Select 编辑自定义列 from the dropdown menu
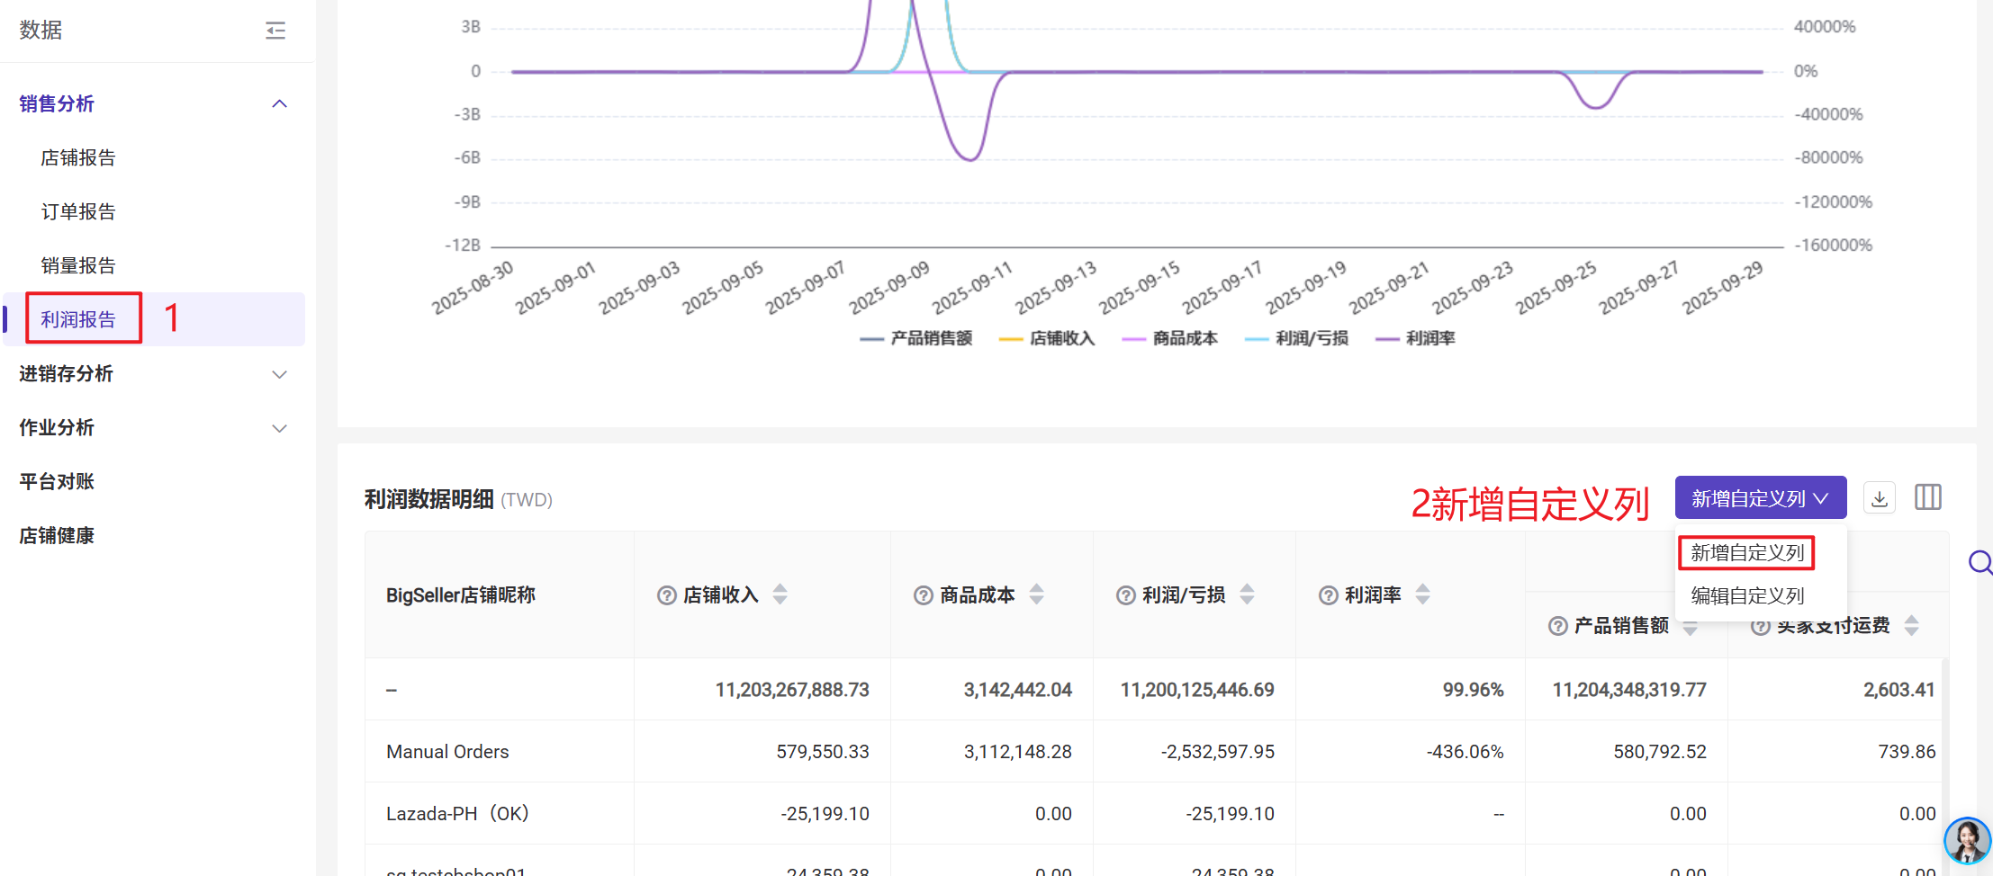 [x=1746, y=595]
